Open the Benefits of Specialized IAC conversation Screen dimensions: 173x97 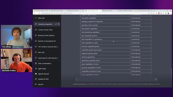click(x=47, y=41)
